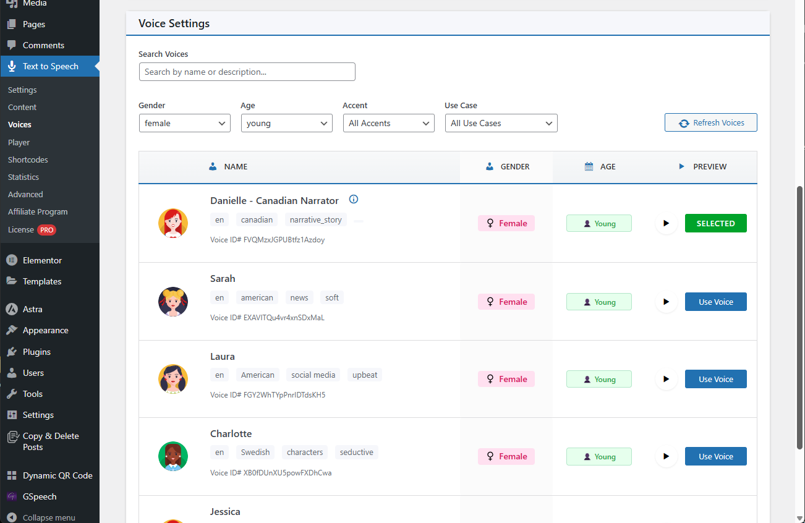Click the green SELECTED button for Danielle

pos(716,223)
